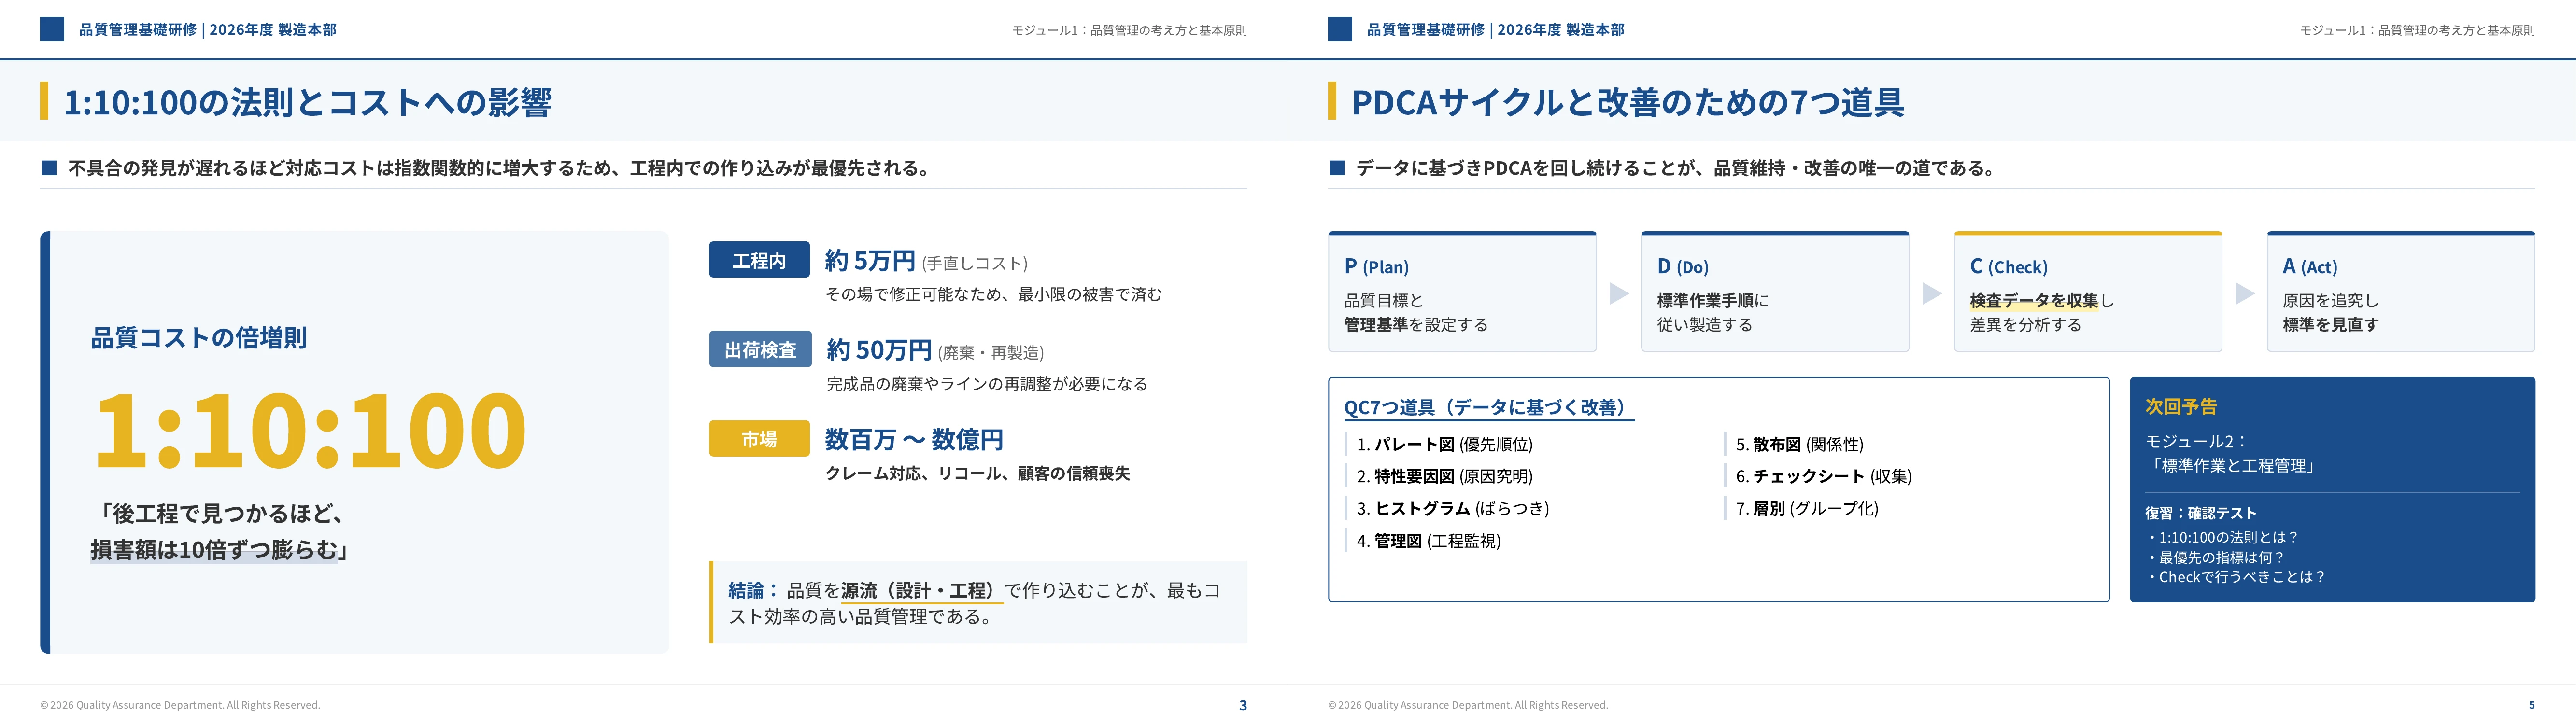Select the "C (Check)" card

click(x=2088, y=292)
